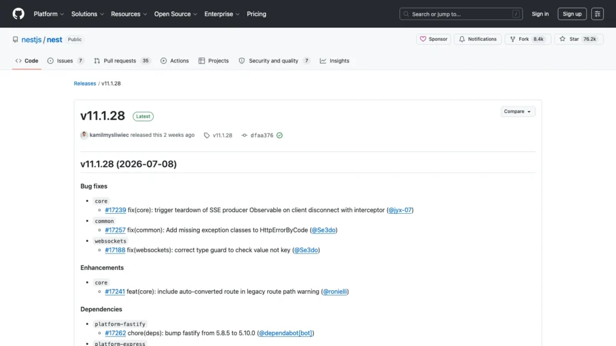Click the commit icon beside dfaa376
The height and width of the screenshot is (346, 616).
coord(244,135)
